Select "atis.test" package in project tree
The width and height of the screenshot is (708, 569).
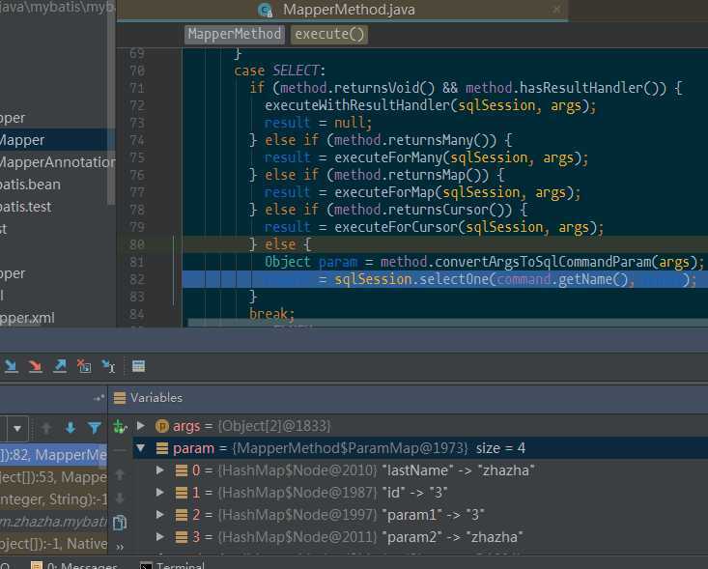pos(26,207)
